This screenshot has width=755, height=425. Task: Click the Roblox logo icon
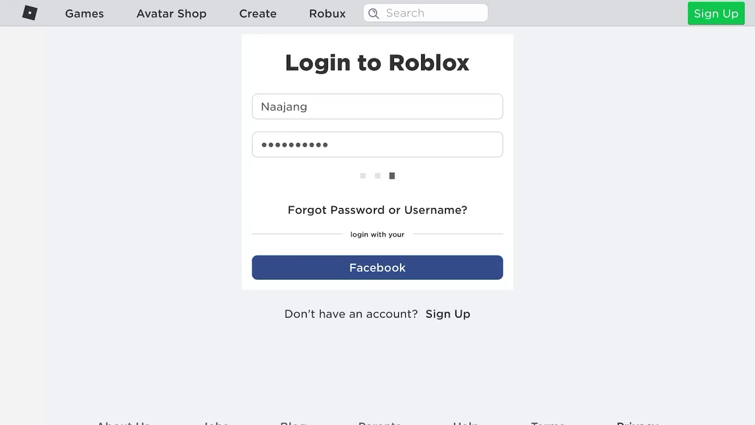coord(29,13)
